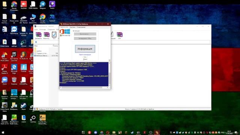Image resolution: width=240 pixels, height=135 pixels.
Task: Open the TaskbarX desktop shortcut
Action: coord(52,18)
